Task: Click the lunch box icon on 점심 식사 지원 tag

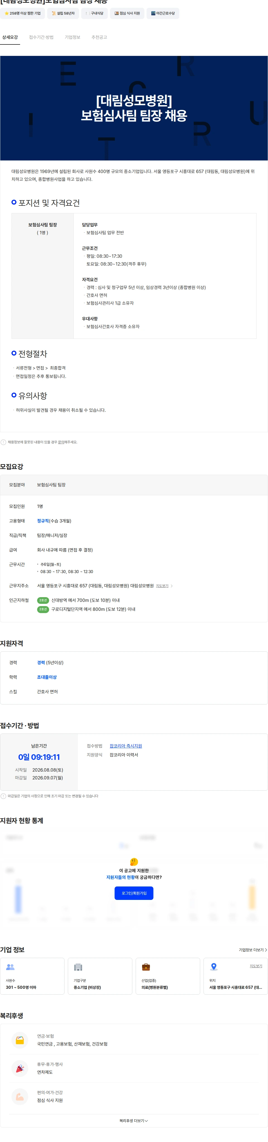Action: [116, 13]
